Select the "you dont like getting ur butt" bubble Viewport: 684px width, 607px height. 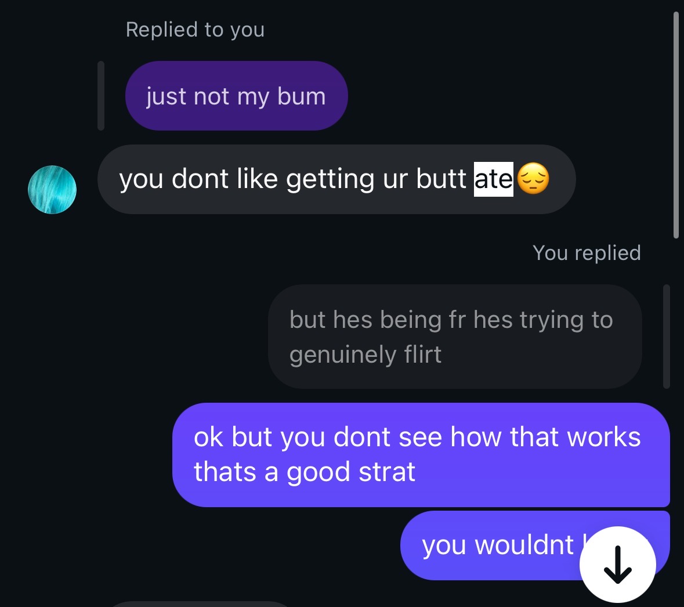[x=336, y=179]
